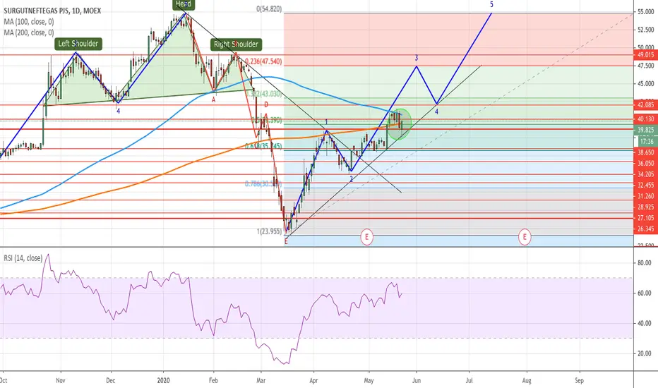Select the MA (200, close, 0) indicator legend

click(29, 32)
